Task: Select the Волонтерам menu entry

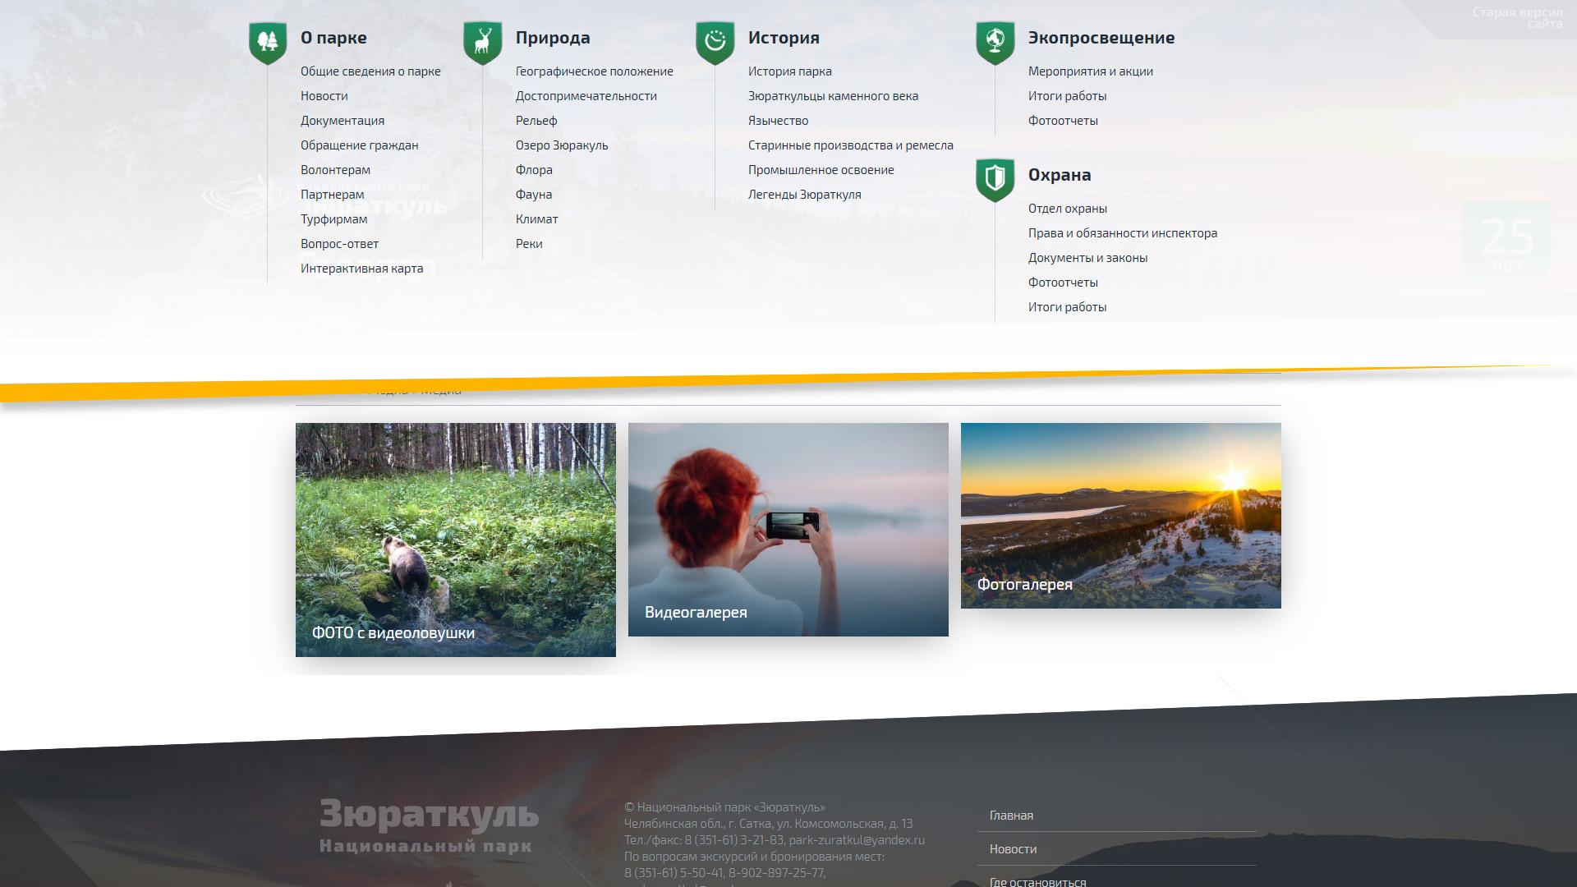Action: pos(335,170)
